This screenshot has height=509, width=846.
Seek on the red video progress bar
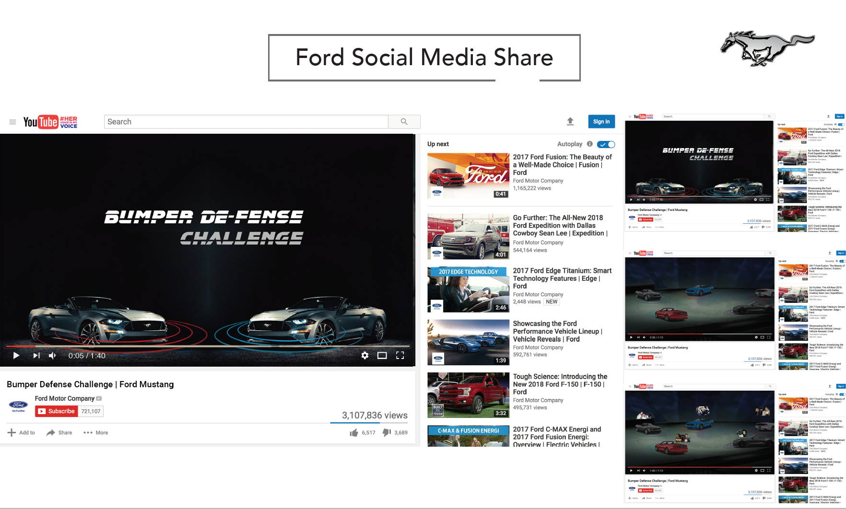point(208,346)
